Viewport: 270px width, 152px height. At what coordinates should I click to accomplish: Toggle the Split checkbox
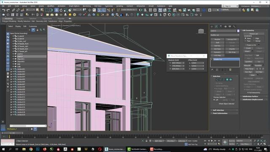[x=254, y=55]
